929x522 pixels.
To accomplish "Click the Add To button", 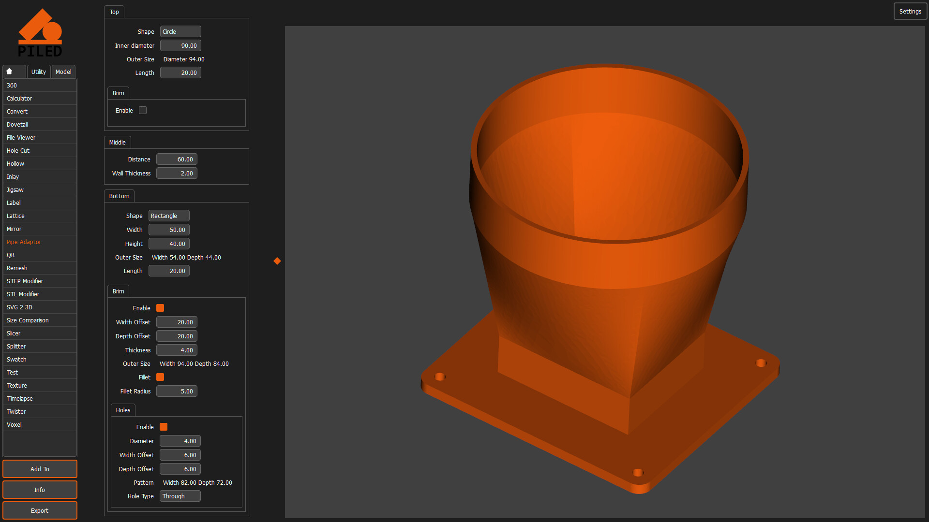I will pyautogui.click(x=40, y=469).
